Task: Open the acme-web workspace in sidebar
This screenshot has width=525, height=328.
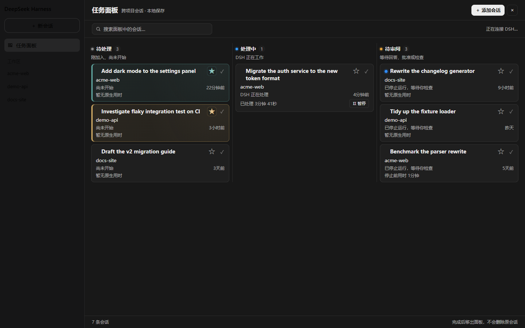Action: [18, 73]
